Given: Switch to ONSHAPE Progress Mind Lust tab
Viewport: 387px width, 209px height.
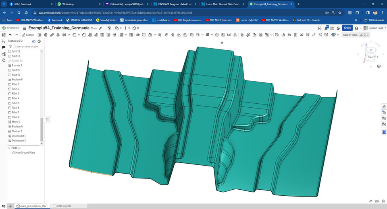Looking at the screenshot, I should 175,4.
